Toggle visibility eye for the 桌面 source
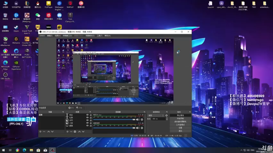This screenshot has width=273, height=153. tap(87, 125)
